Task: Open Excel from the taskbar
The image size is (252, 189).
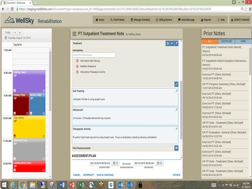Action: [x=82, y=185]
